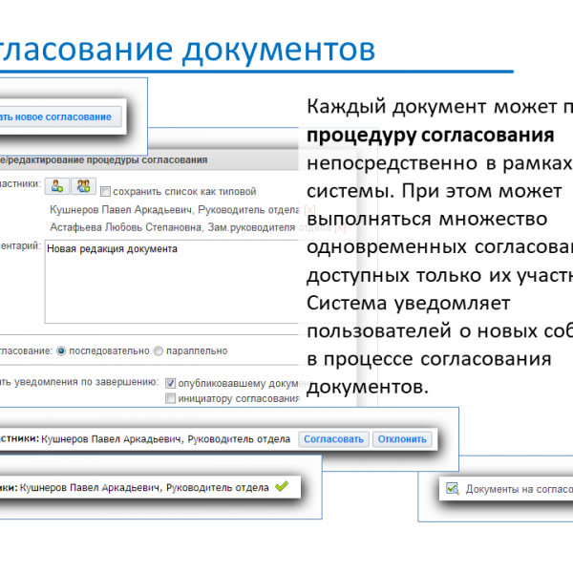Select the "последовательно" radio button

62,350
